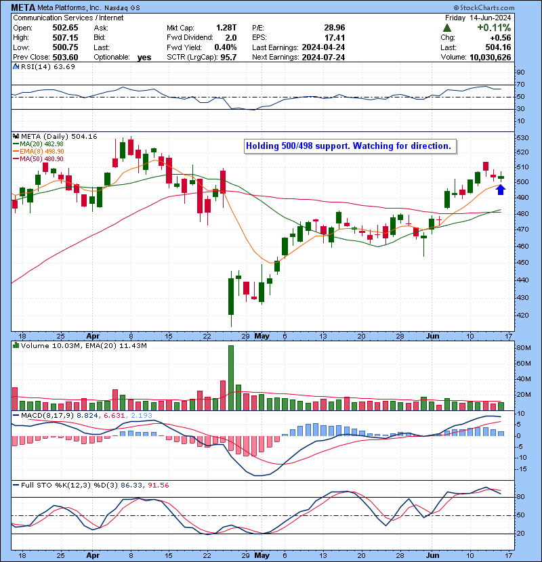Click Last Earnings date '2024-04-24'

[x=323, y=47]
